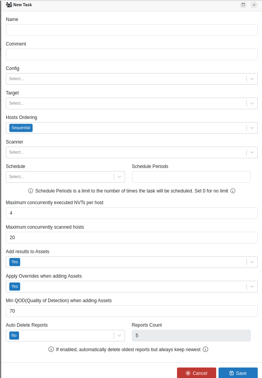This screenshot has width=262, height=378.
Task: Expand the Target select list
Action: click(252, 103)
